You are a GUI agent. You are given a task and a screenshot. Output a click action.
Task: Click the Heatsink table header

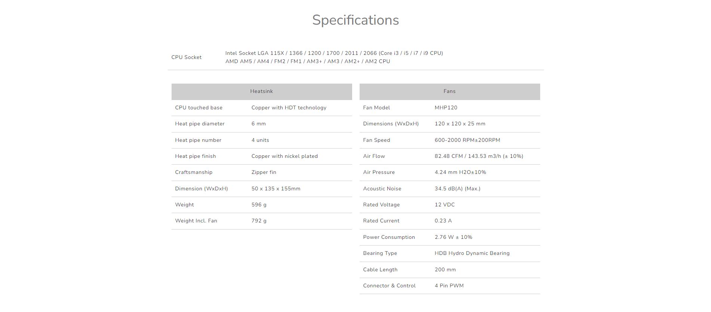tap(262, 91)
